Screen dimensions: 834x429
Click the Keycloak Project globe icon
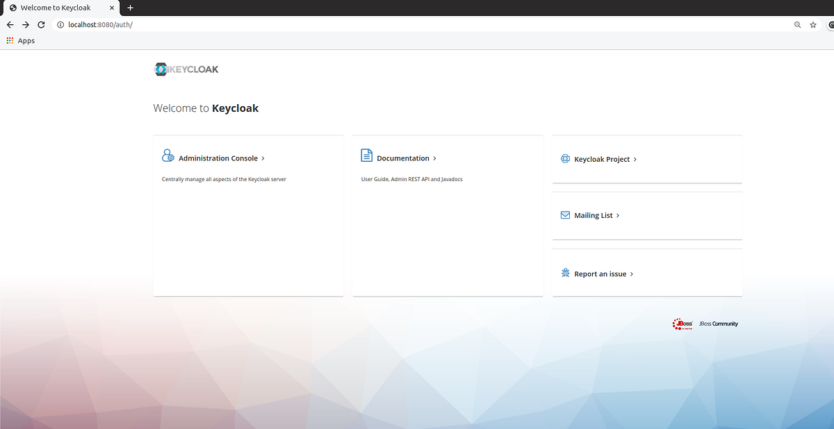pyautogui.click(x=565, y=158)
